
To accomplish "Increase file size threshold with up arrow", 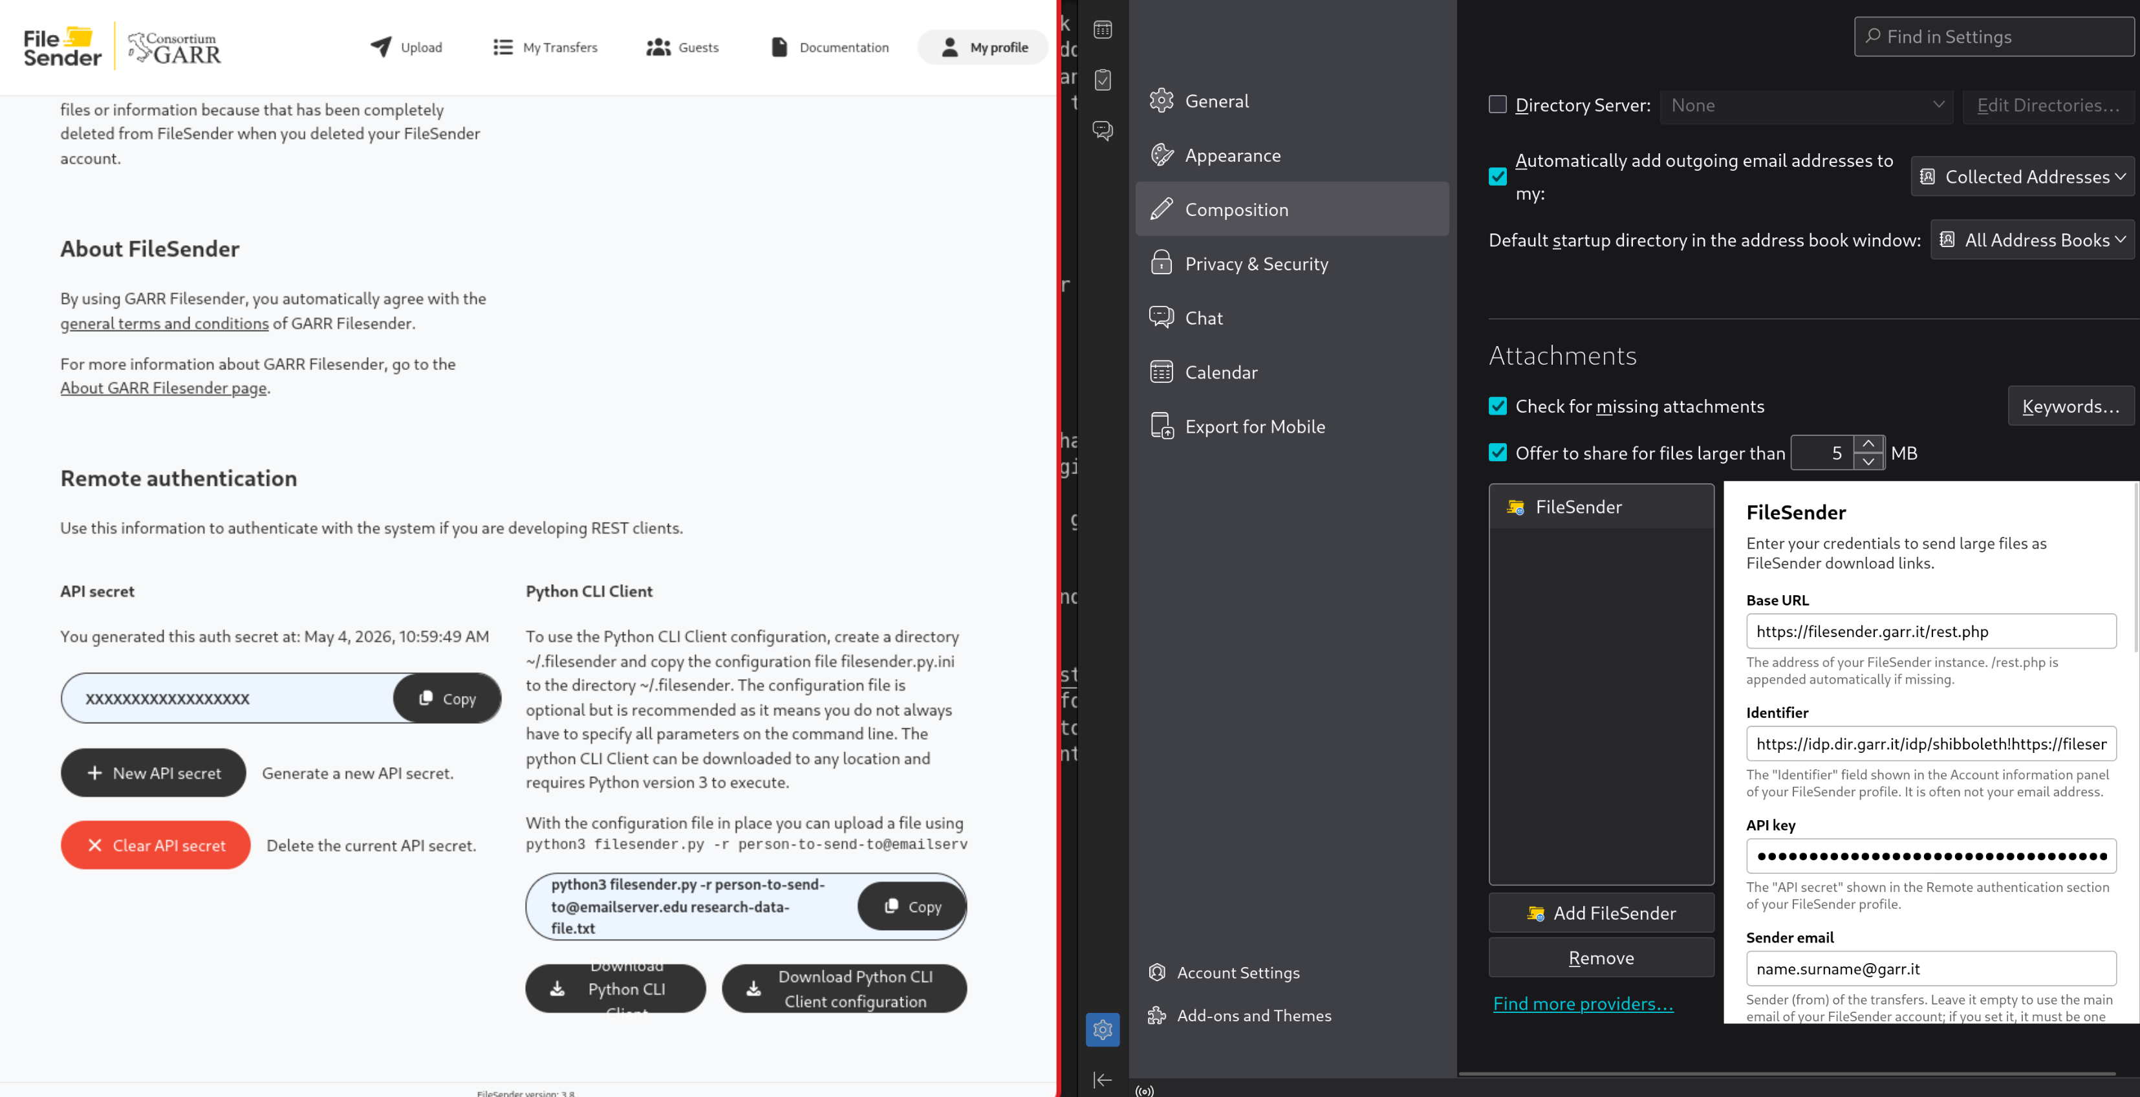I will (1868, 444).
